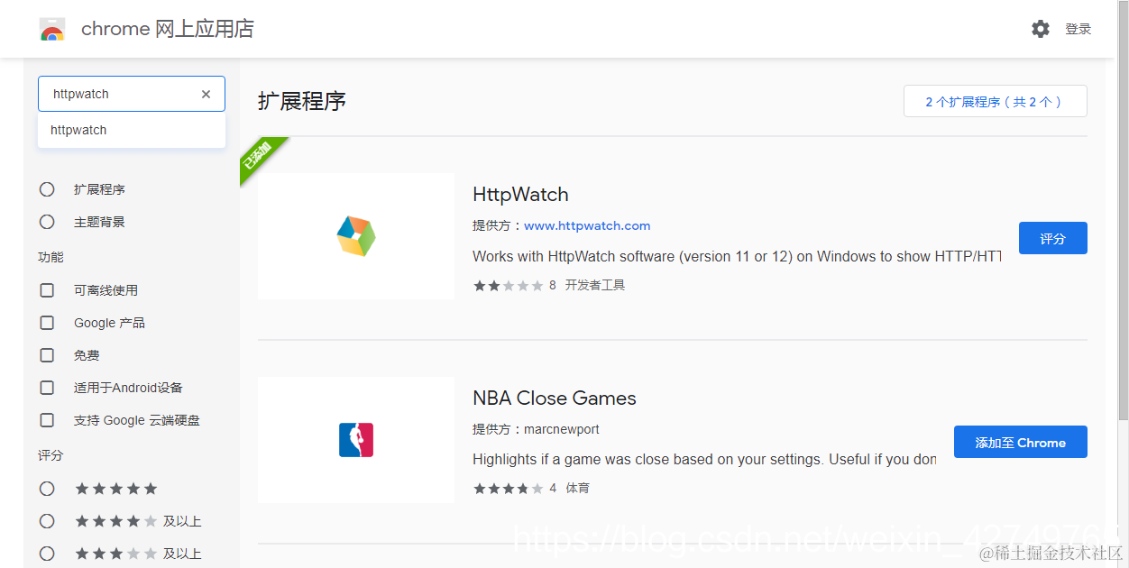Check the 免费 checkbox
The height and width of the screenshot is (568, 1129).
[47, 355]
